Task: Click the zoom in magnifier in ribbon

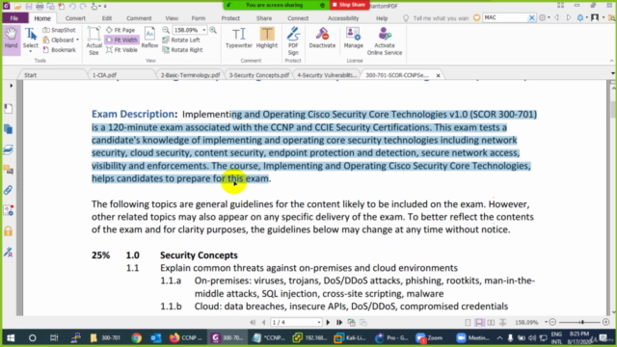Action: pos(213,30)
